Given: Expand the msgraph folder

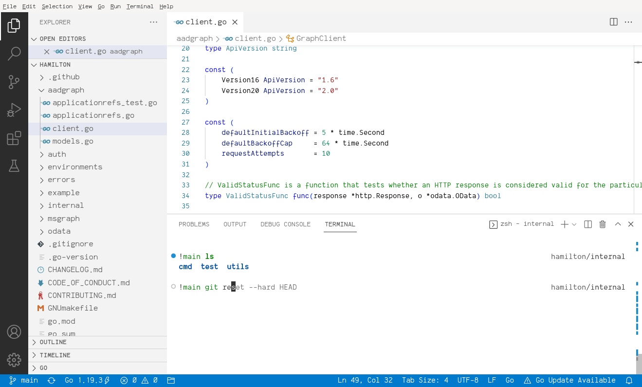Looking at the screenshot, I should (63, 219).
